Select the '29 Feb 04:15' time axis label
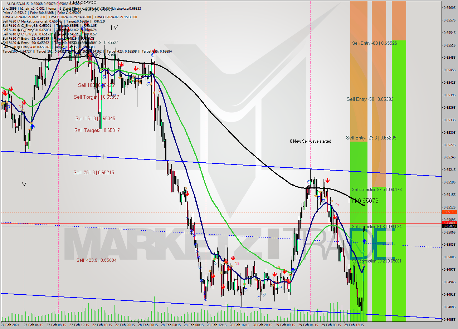This screenshot has width=458, height=329. [x=308, y=325]
